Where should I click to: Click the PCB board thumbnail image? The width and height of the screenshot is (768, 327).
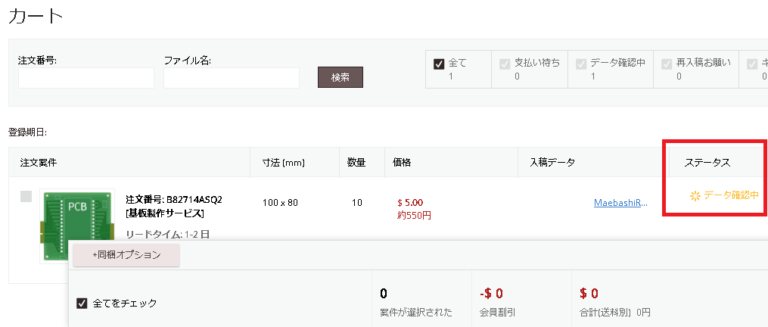click(x=77, y=226)
